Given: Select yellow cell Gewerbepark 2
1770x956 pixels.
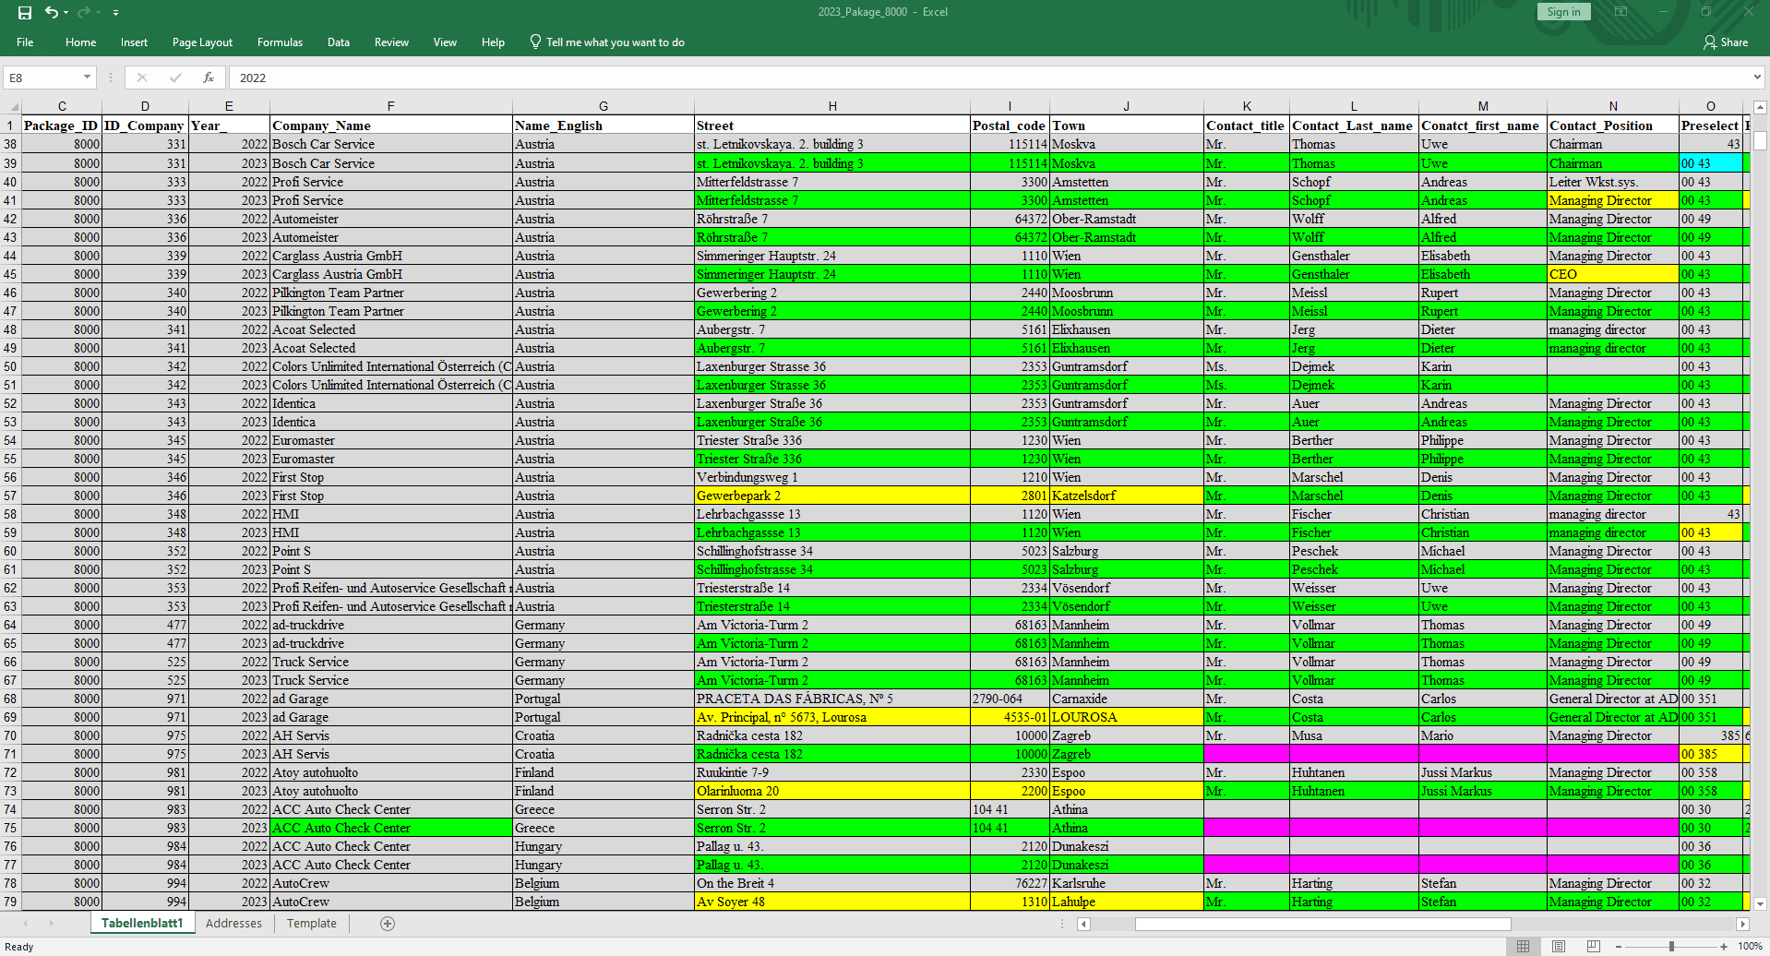Looking at the screenshot, I should 832,496.
